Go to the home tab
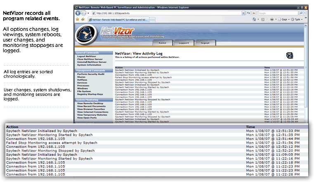 pos(162,43)
